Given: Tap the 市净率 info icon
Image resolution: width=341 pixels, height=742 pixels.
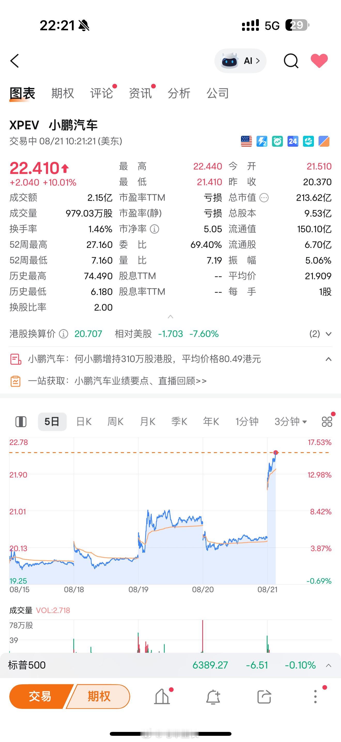Looking at the screenshot, I should coord(154,229).
